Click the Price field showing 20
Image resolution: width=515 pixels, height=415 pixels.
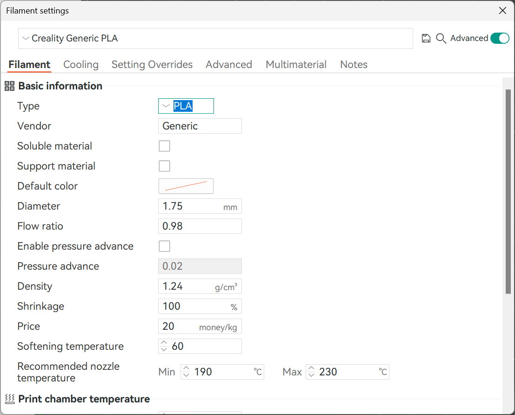click(x=200, y=326)
